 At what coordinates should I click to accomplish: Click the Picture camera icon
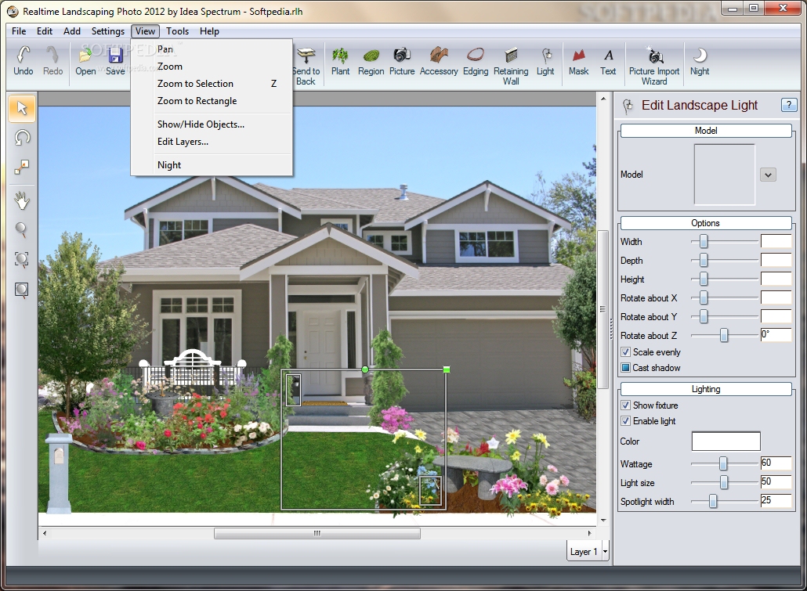402,61
